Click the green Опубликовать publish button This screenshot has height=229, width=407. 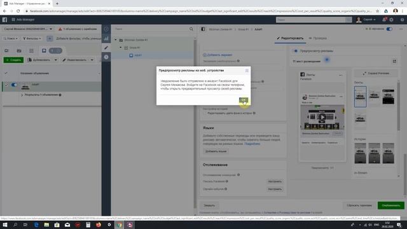[391, 205]
